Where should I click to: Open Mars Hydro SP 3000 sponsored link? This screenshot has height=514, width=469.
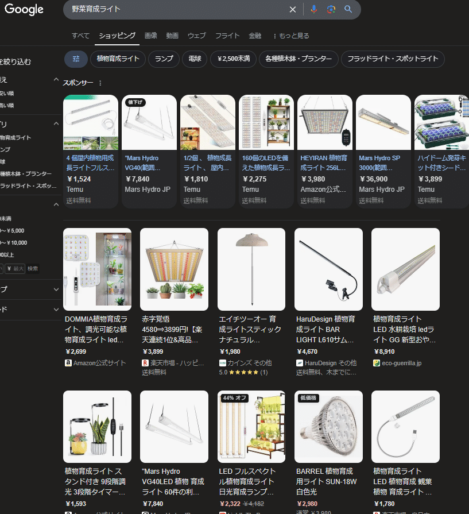tap(380, 163)
